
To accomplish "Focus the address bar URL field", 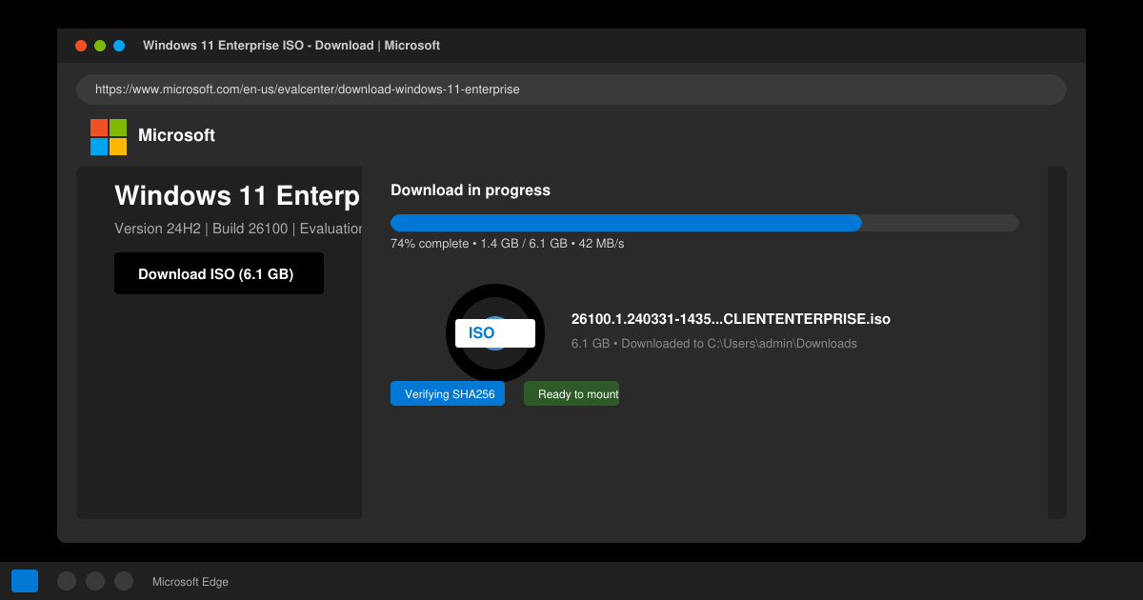I will (x=571, y=90).
